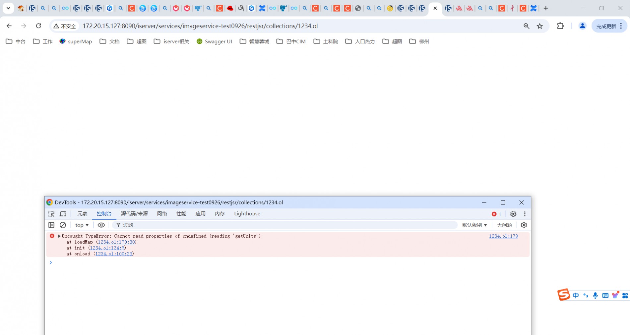Click the Sogou microphone voice input icon
The height and width of the screenshot is (335, 630).
point(596,295)
